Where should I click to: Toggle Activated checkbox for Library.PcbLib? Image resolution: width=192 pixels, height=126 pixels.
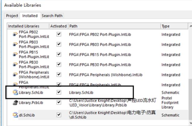59,102
